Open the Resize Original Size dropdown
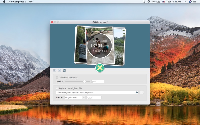The image size is (200, 125). [75, 97]
